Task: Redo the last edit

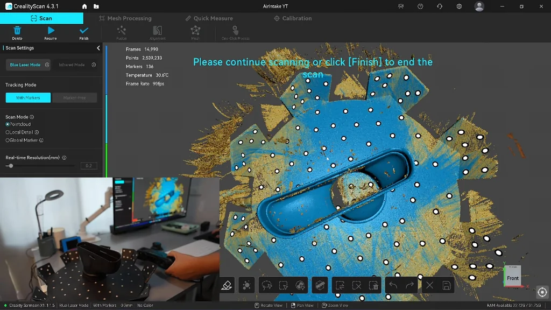Action: pos(409,285)
